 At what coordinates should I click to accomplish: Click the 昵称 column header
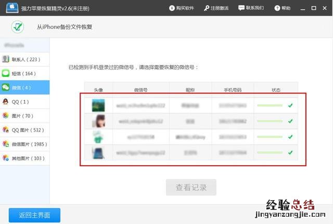click(190, 90)
